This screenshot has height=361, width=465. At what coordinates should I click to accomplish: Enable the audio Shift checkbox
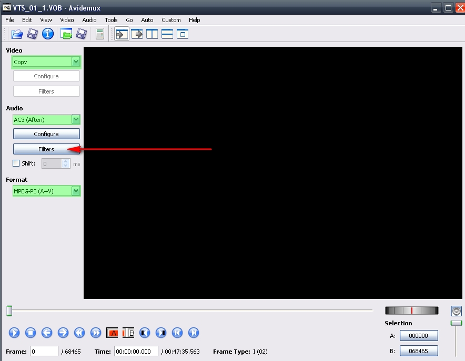16,163
